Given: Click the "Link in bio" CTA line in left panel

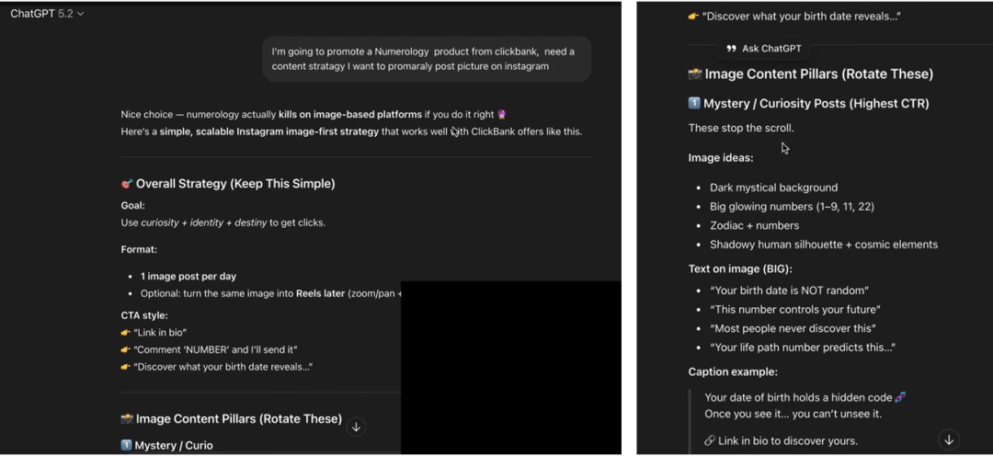Looking at the screenshot, I should point(154,333).
